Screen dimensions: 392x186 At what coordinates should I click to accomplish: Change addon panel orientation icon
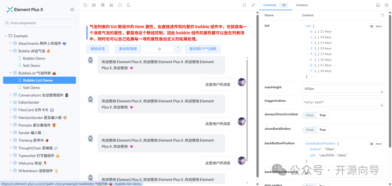coord(378,5)
